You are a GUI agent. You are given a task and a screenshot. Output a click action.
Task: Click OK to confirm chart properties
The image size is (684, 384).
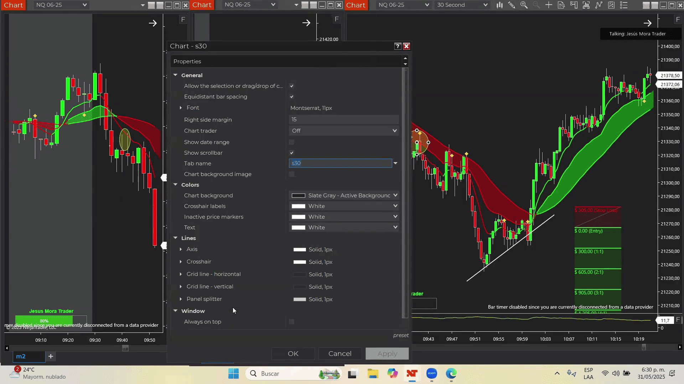coord(293,354)
